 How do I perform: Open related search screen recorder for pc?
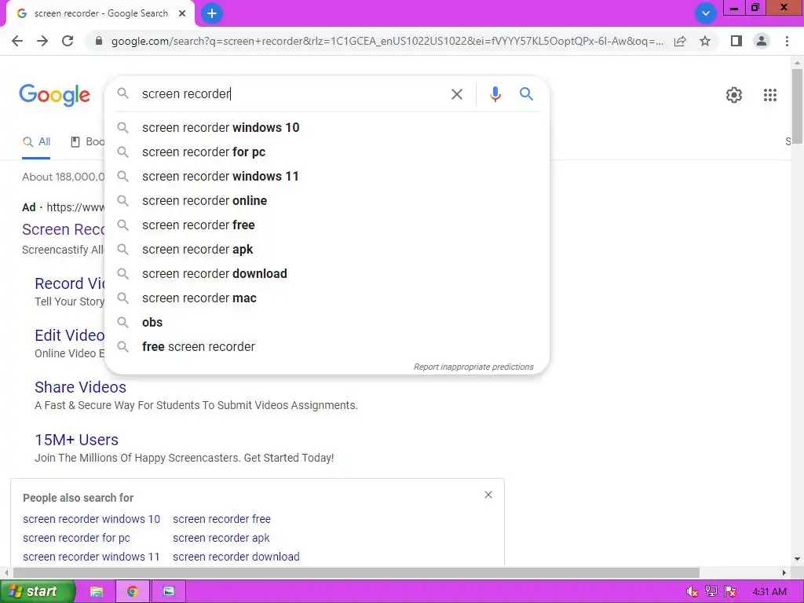[x=76, y=538]
